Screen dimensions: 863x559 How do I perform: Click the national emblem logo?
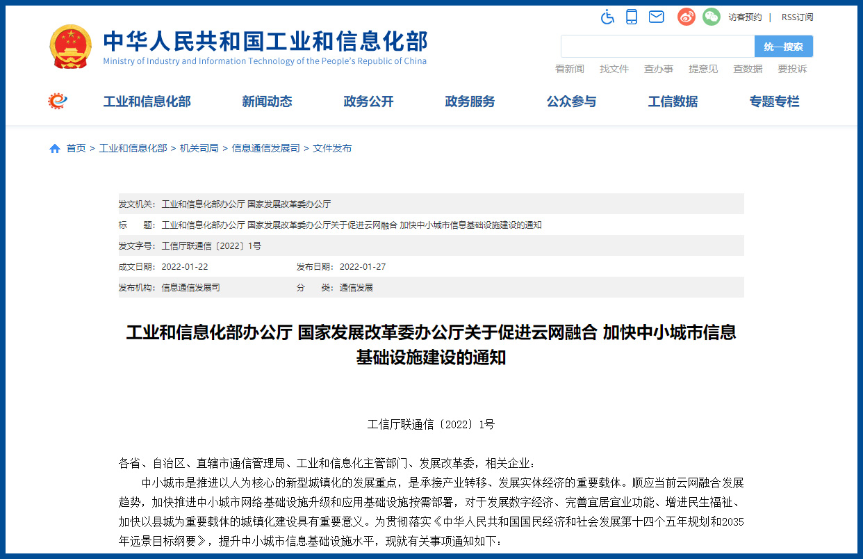(70, 47)
